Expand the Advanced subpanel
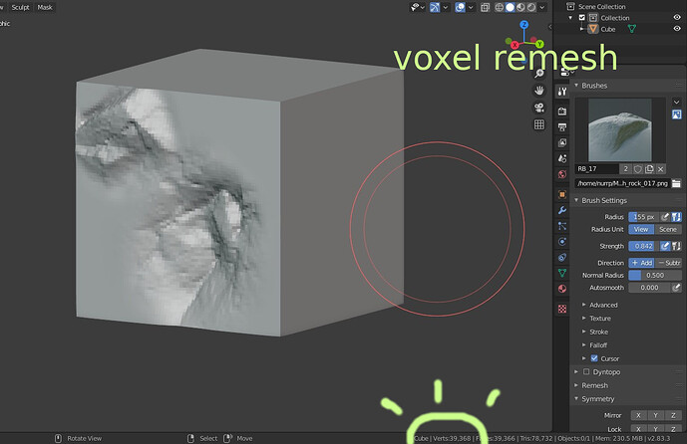The width and height of the screenshot is (687, 444). click(583, 305)
